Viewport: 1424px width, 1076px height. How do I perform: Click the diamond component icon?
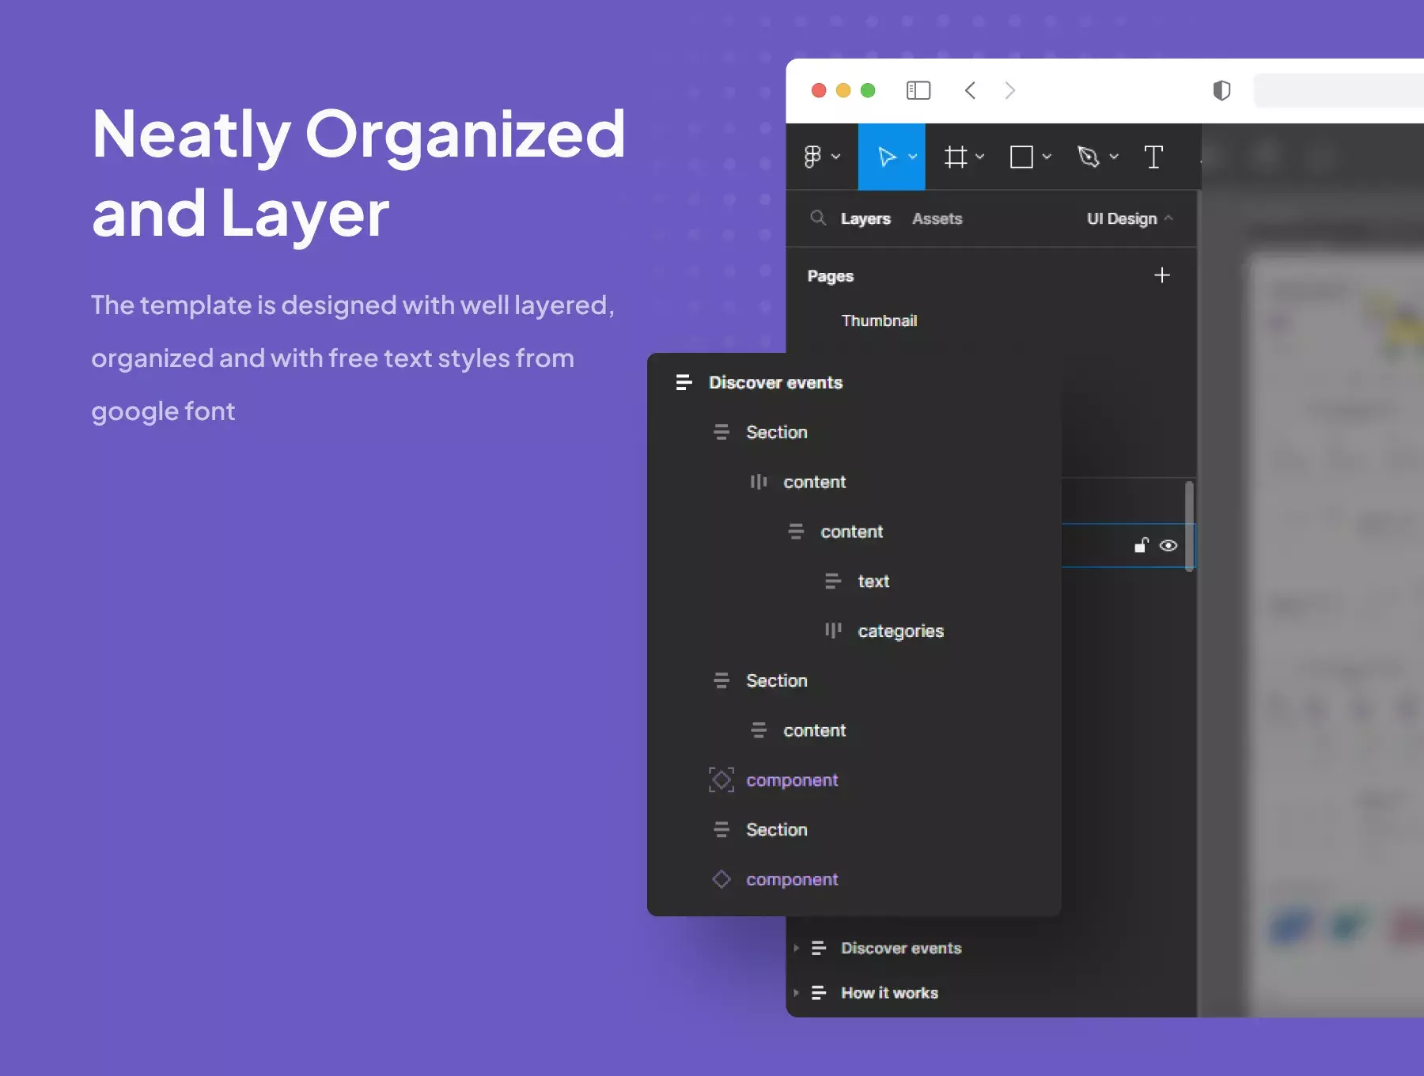point(721,879)
